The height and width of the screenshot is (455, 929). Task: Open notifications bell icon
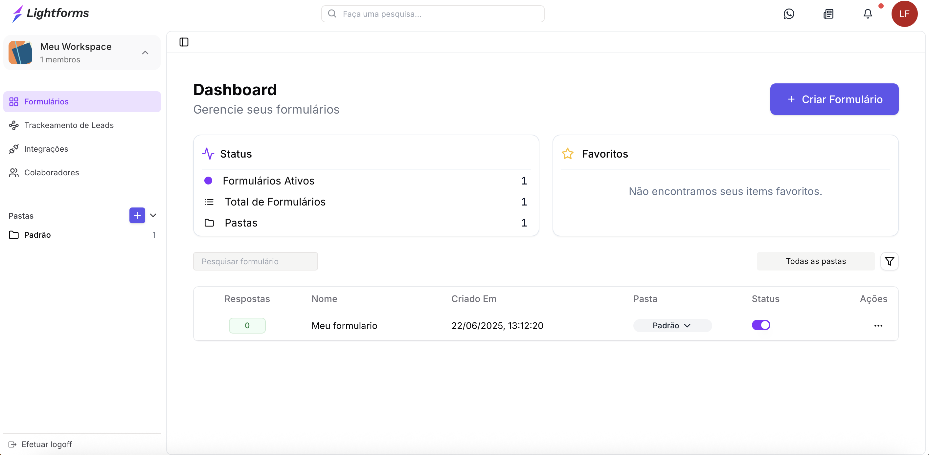868,14
